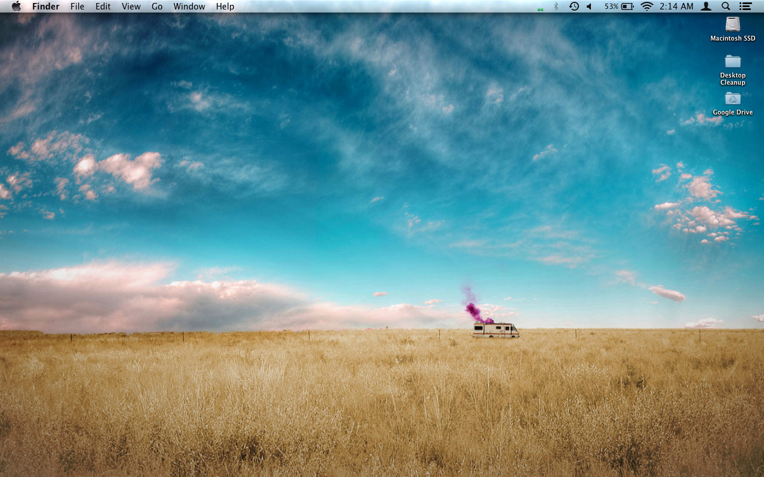764x477 pixels.
Task: Open the fast user switching menu
Action: tap(706, 7)
